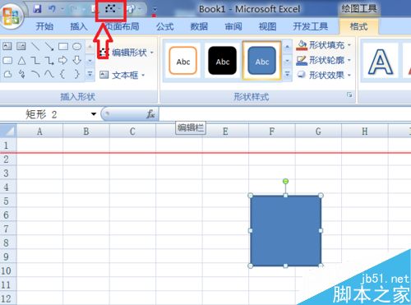The height and width of the screenshot is (305, 411).
Task: Expand the 文本框 dropdown
Action: [x=143, y=75]
